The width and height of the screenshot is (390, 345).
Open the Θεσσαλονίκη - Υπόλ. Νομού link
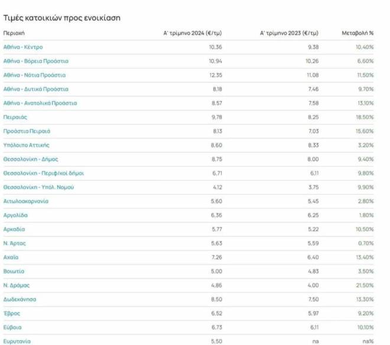coord(38,187)
